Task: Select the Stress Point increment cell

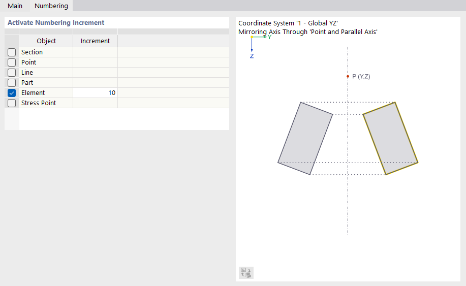Action: (x=95, y=103)
